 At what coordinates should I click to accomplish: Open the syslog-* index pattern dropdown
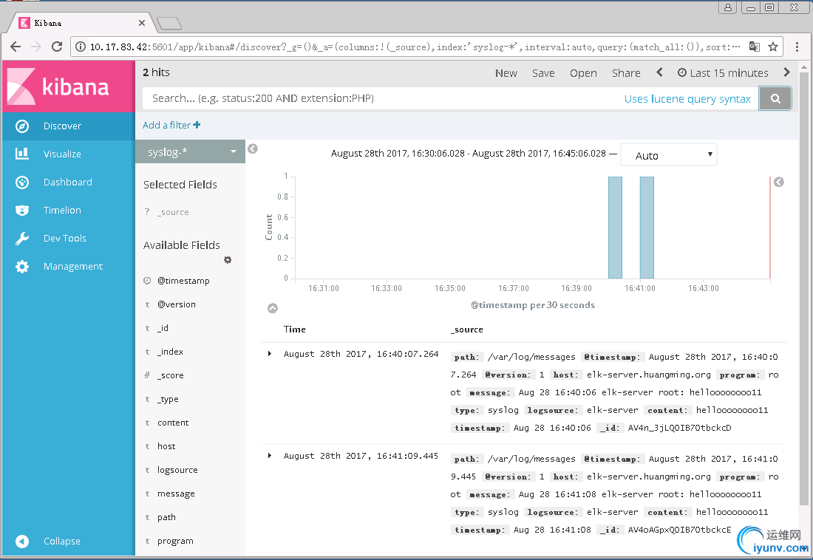(x=190, y=151)
